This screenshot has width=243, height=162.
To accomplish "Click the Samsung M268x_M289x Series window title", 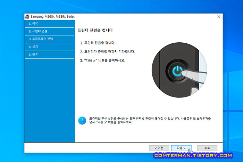I will [x=52, y=17].
